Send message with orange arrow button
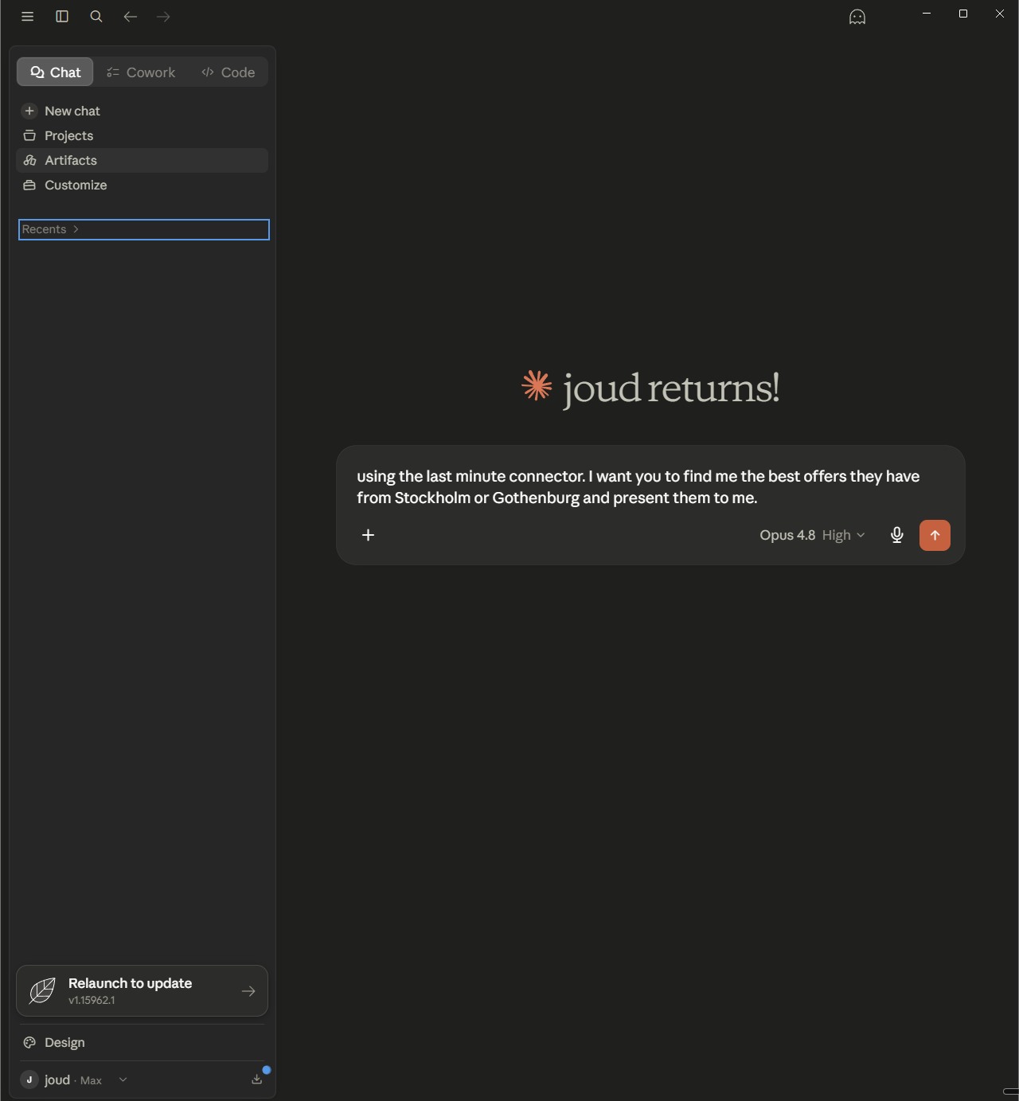 pyautogui.click(x=935, y=535)
